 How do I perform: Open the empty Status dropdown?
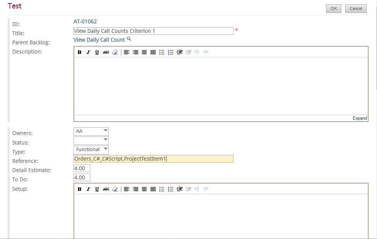point(91,140)
